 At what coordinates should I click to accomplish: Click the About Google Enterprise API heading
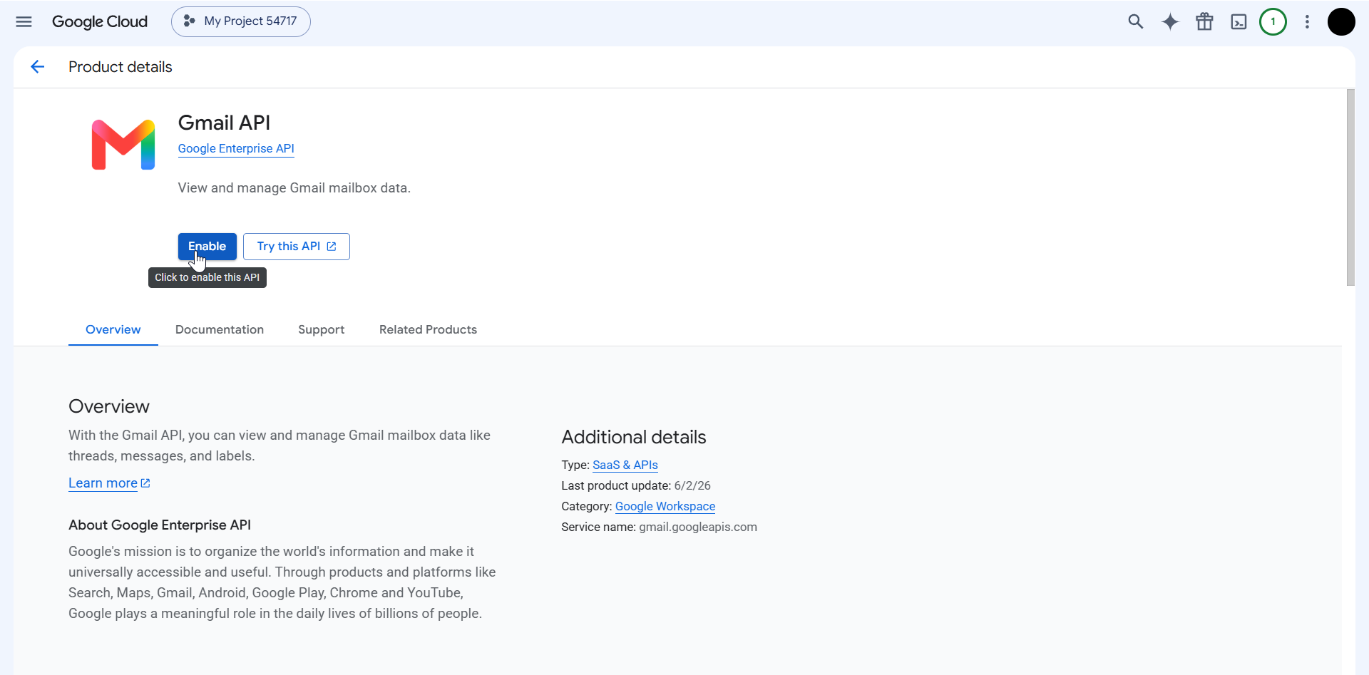pos(160,525)
